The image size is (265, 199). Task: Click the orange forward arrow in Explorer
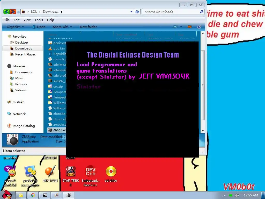pyautogui.click(x=13, y=12)
